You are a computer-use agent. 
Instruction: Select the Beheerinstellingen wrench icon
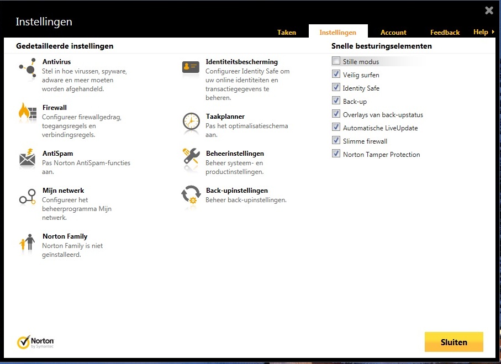pyautogui.click(x=191, y=156)
